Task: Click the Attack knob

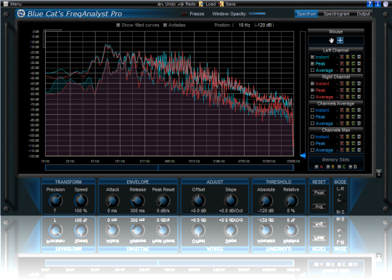Action: coord(113,201)
